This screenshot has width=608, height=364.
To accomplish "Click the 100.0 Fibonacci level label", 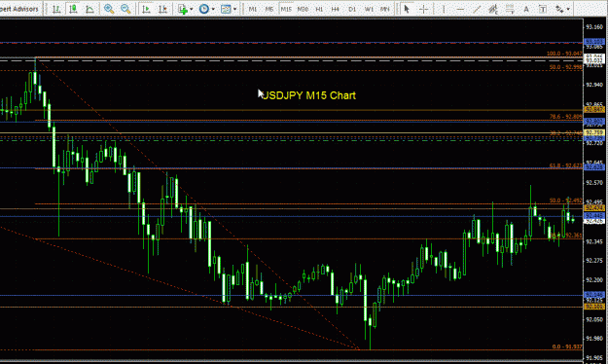I will tap(564, 54).
